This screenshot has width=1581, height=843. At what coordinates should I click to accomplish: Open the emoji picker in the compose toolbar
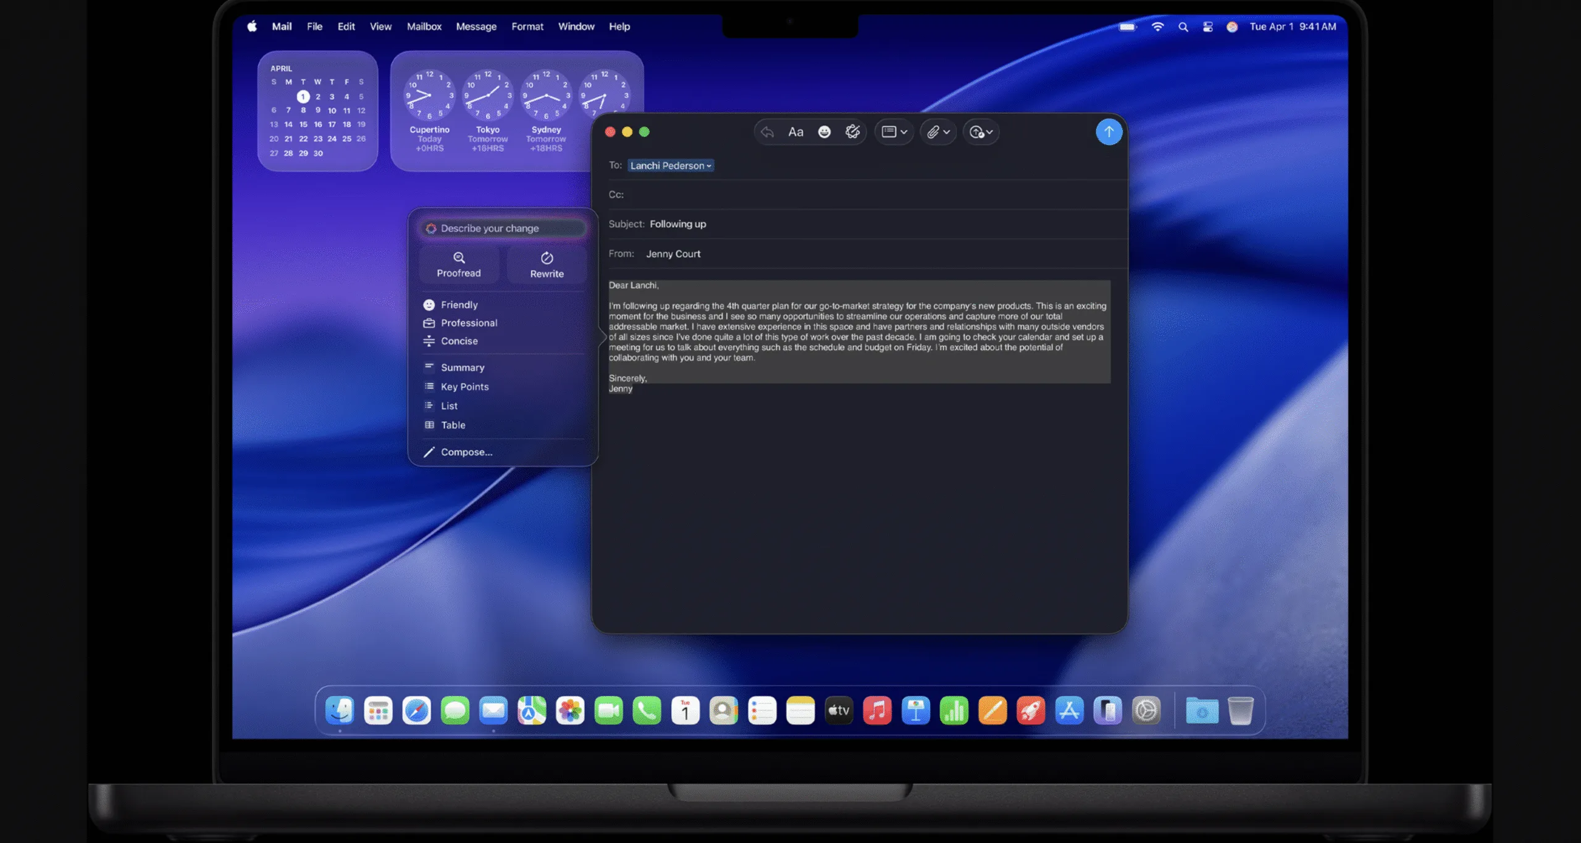pos(823,131)
